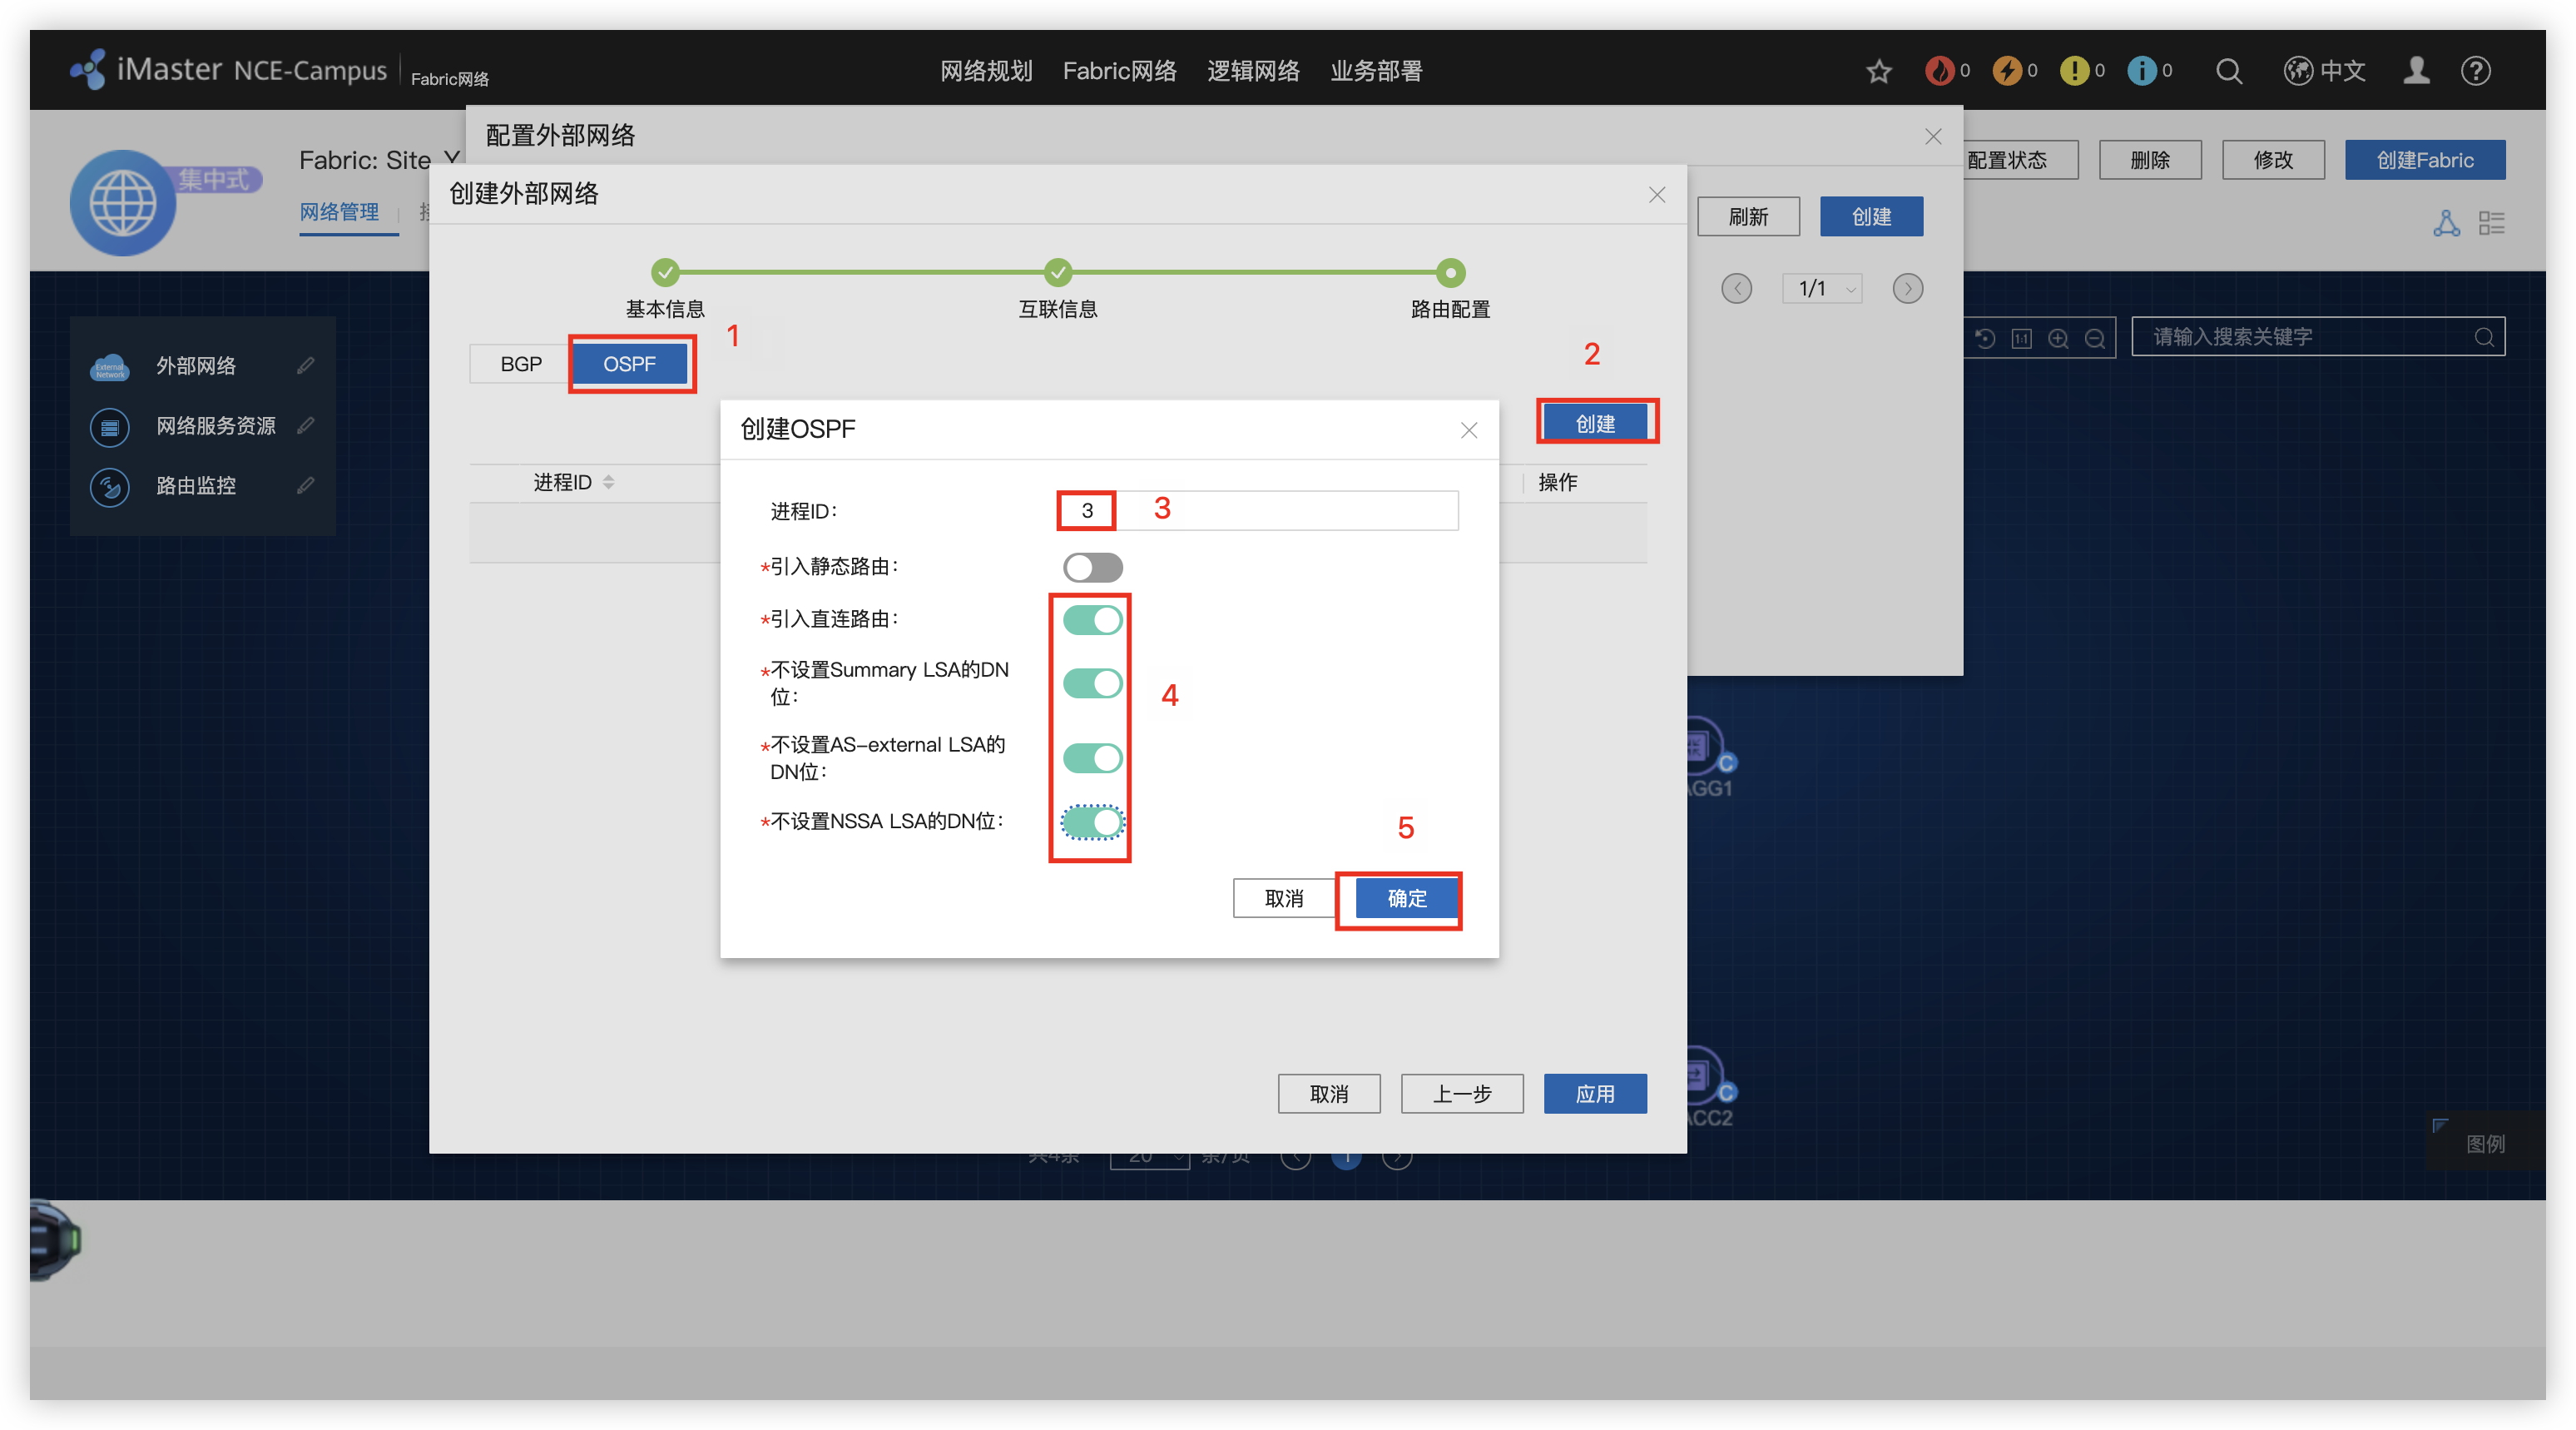Click the zoom-in magnifier on canvas toolbar
The image size is (2576, 1430).
pos(2058,338)
